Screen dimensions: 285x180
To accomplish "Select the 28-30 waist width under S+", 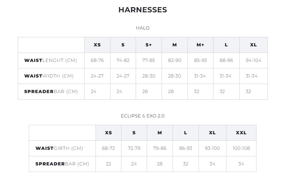I will [149, 76].
